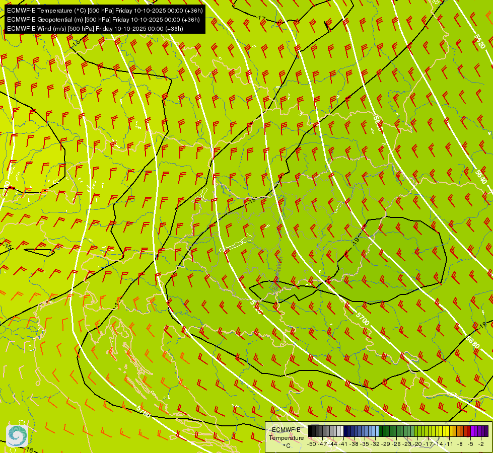Click the bright yellow swatch above legend value -14

coord(441,431)
